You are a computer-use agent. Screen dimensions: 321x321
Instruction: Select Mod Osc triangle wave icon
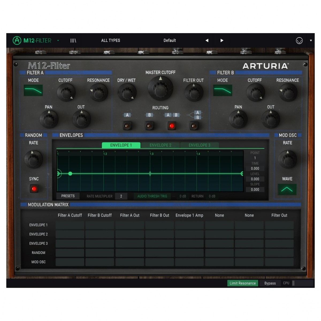(287, 189)
